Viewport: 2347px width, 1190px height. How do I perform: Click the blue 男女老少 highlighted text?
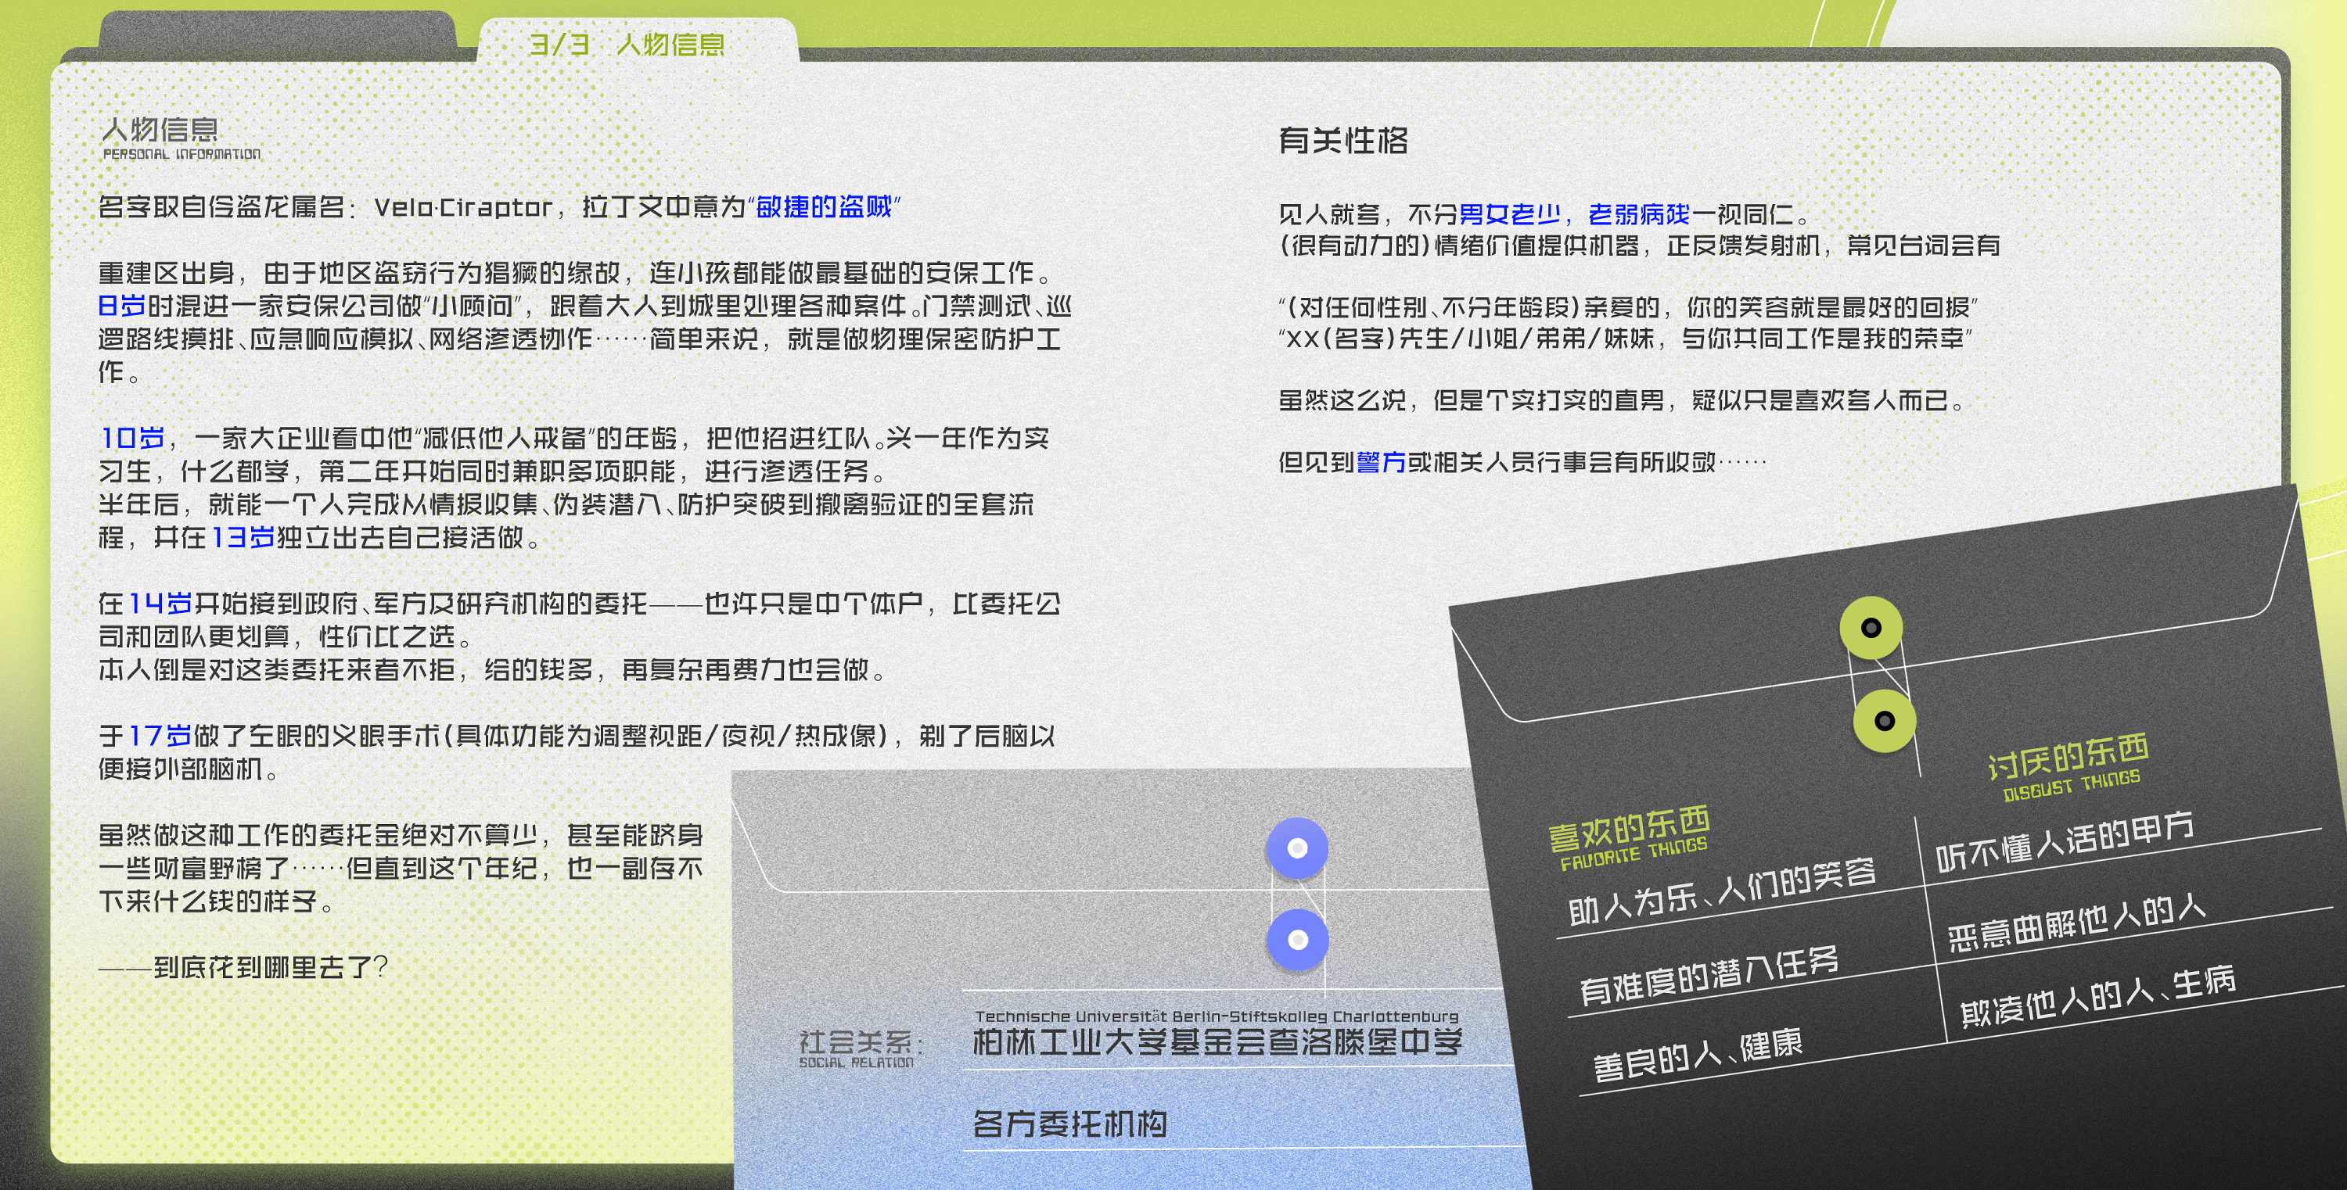pyautogui.click(x=1510, y=214)
